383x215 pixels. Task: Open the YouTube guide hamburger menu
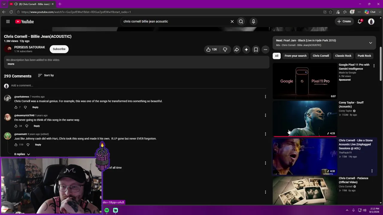tap(8, 21)
